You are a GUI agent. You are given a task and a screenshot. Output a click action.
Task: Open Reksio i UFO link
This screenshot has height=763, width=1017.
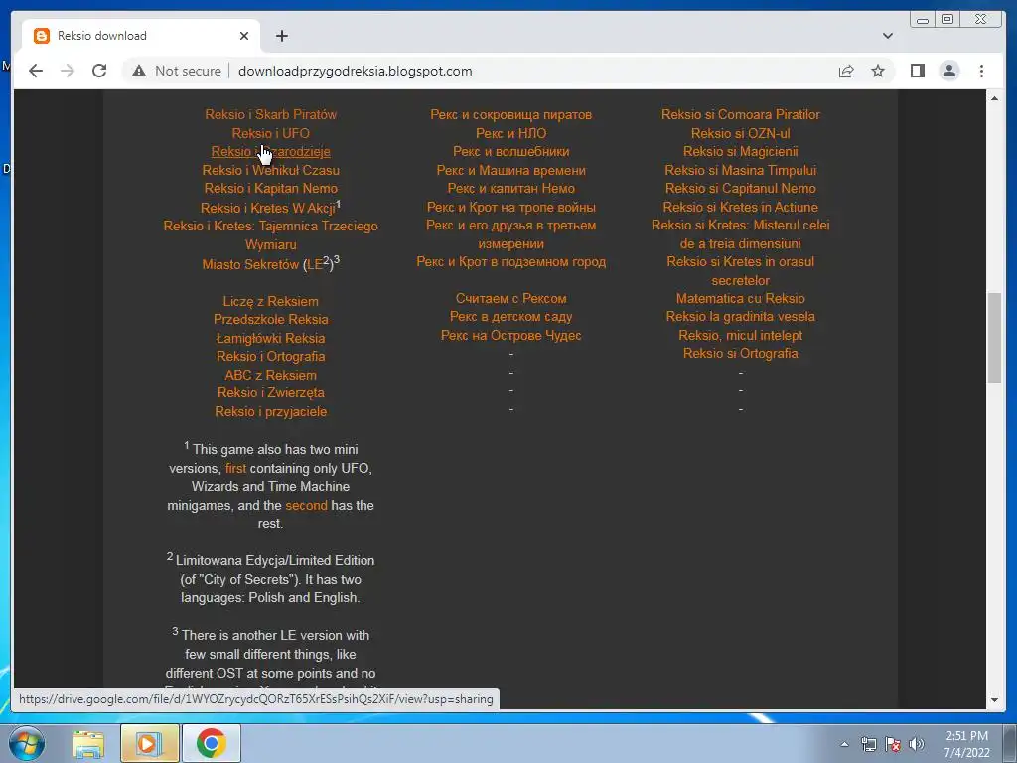click(270, 133)
